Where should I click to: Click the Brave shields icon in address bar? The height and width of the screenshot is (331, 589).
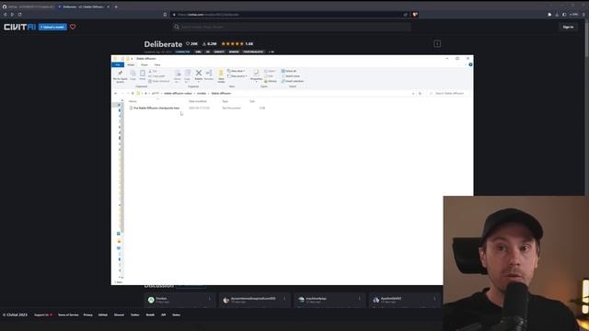pos(415,15)
